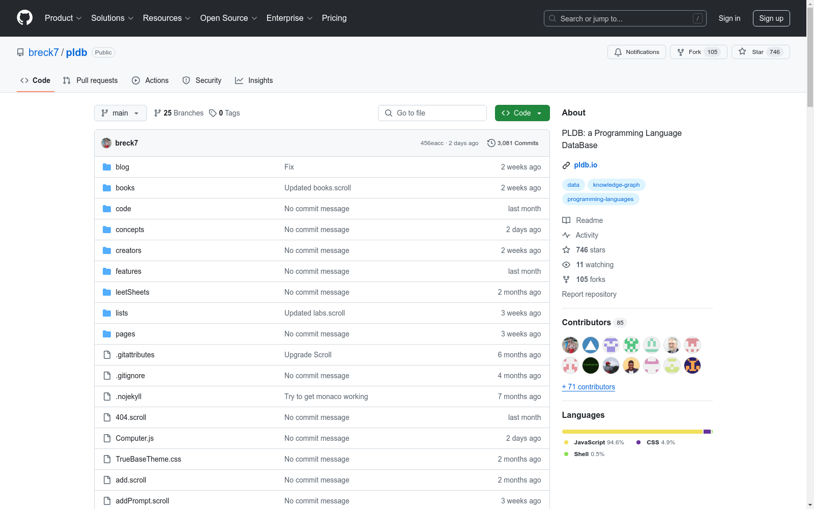This screenshot has width=814, height=509.
Task: Select the knowledge-graph topic tag
Action: (x=616, y=185)
